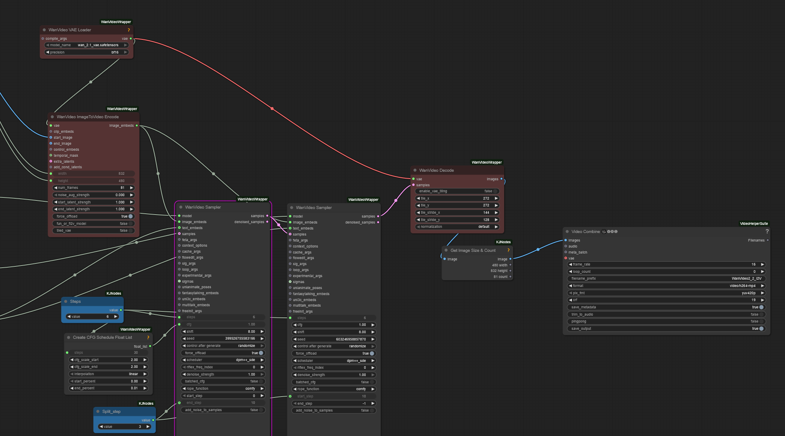785x436 pixels.
Task: Click WanVideoWrapper badge above WanVideo Decode
Action: tap(487, 162)
